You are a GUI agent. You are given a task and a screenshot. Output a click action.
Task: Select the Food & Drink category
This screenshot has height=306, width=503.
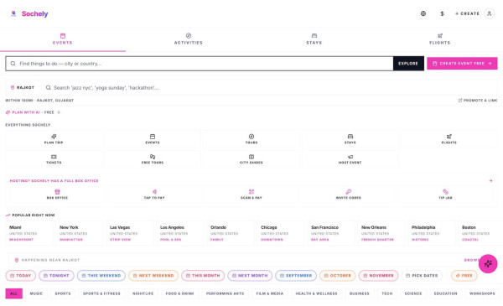coord(179,293)
